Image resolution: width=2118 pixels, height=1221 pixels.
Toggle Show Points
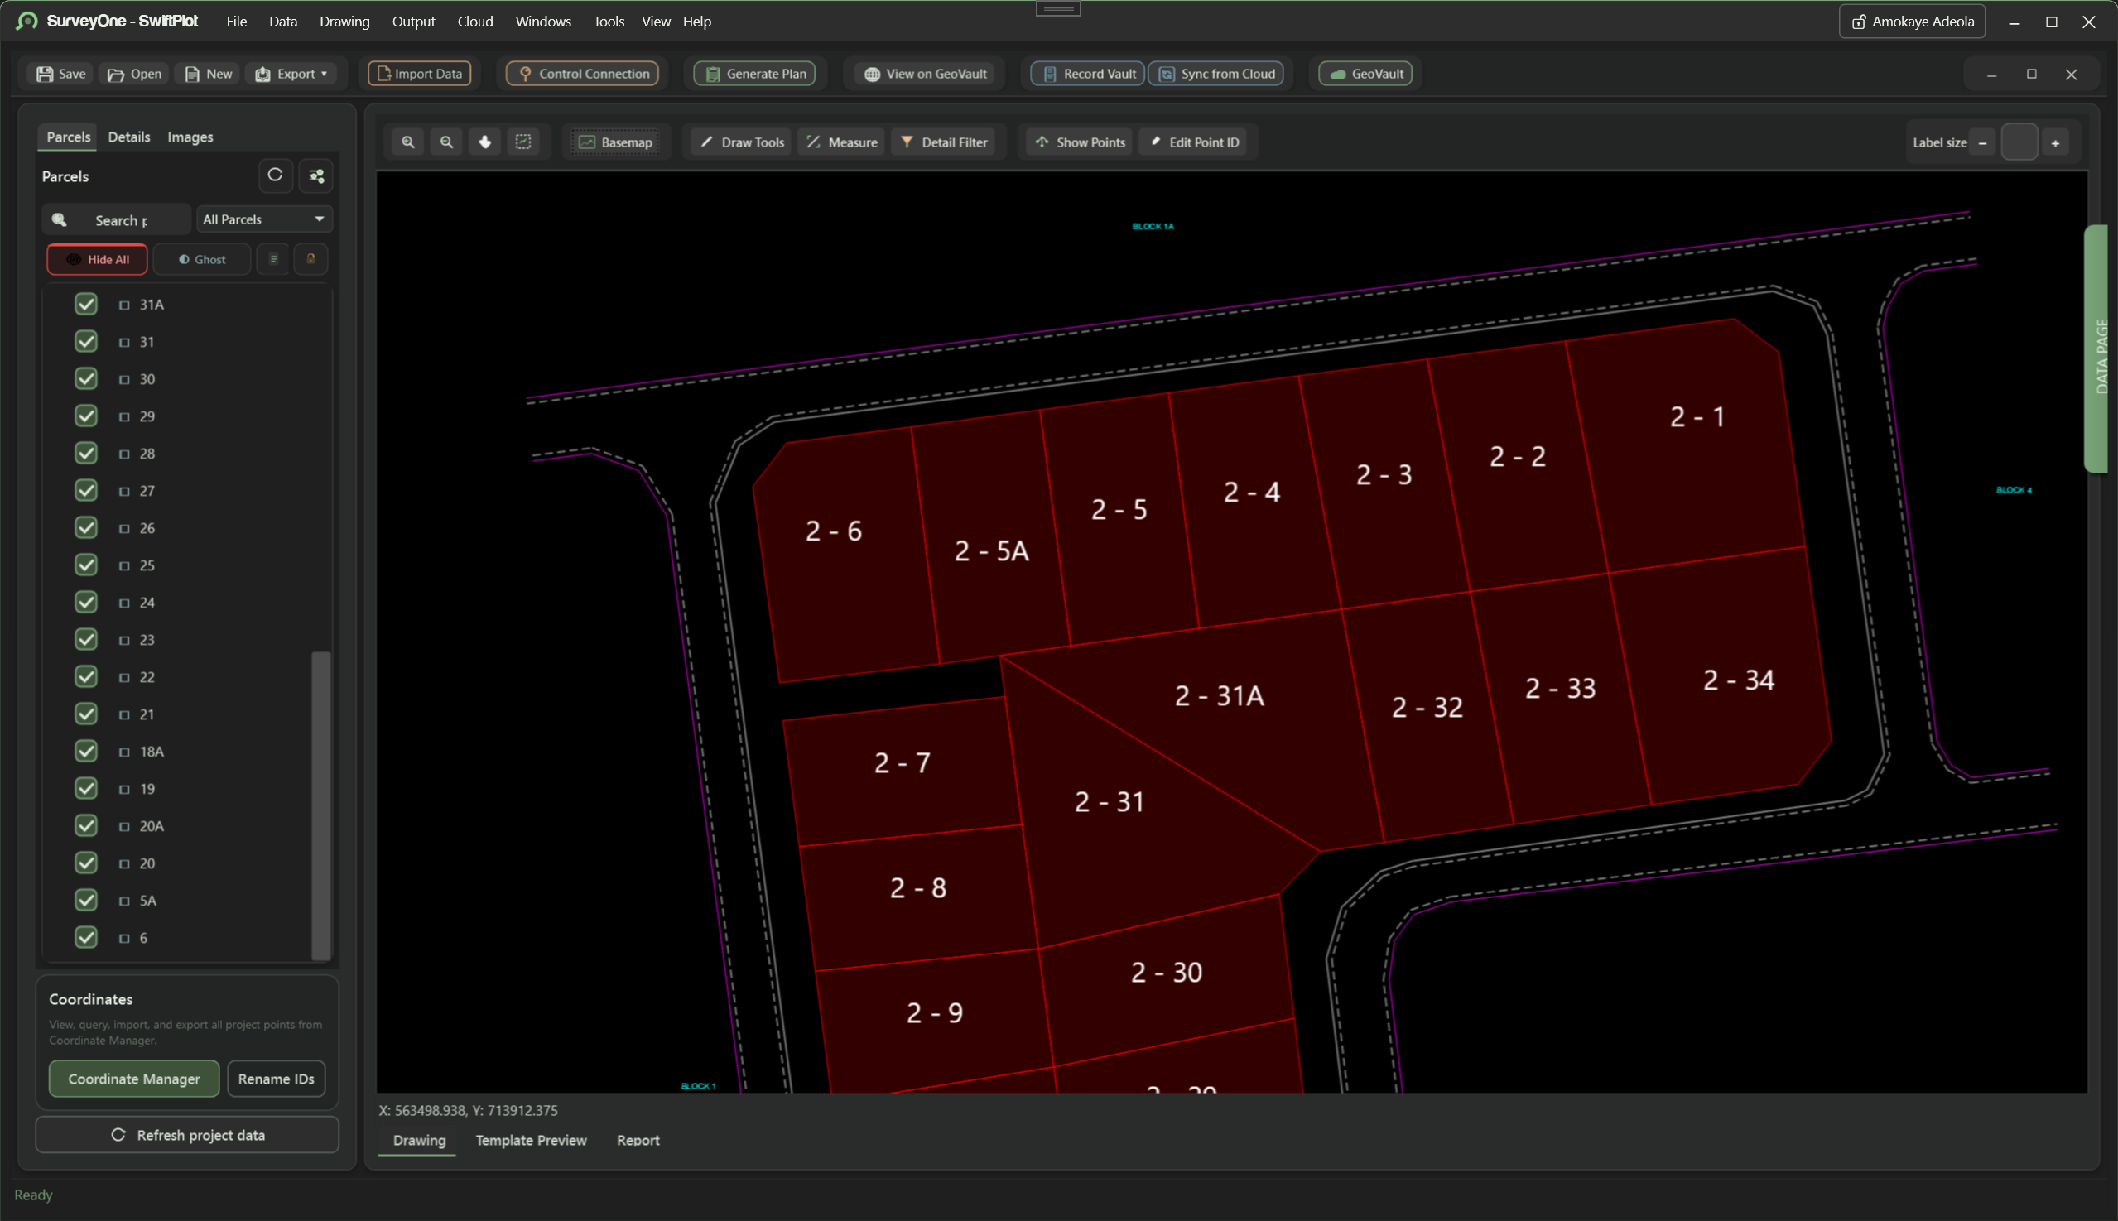pyautogui.click(x=1080, y=142)
